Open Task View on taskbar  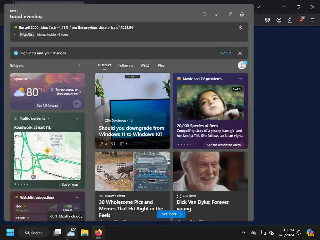point(57,232)
